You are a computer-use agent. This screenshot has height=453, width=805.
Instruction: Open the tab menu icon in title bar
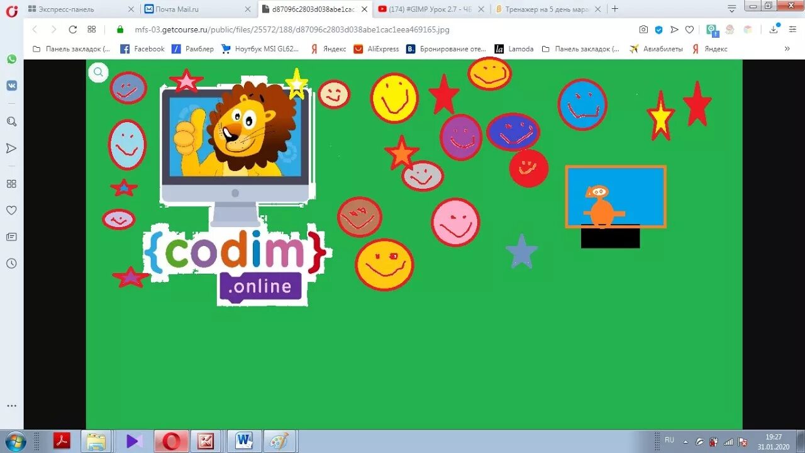tap(731, 9)
